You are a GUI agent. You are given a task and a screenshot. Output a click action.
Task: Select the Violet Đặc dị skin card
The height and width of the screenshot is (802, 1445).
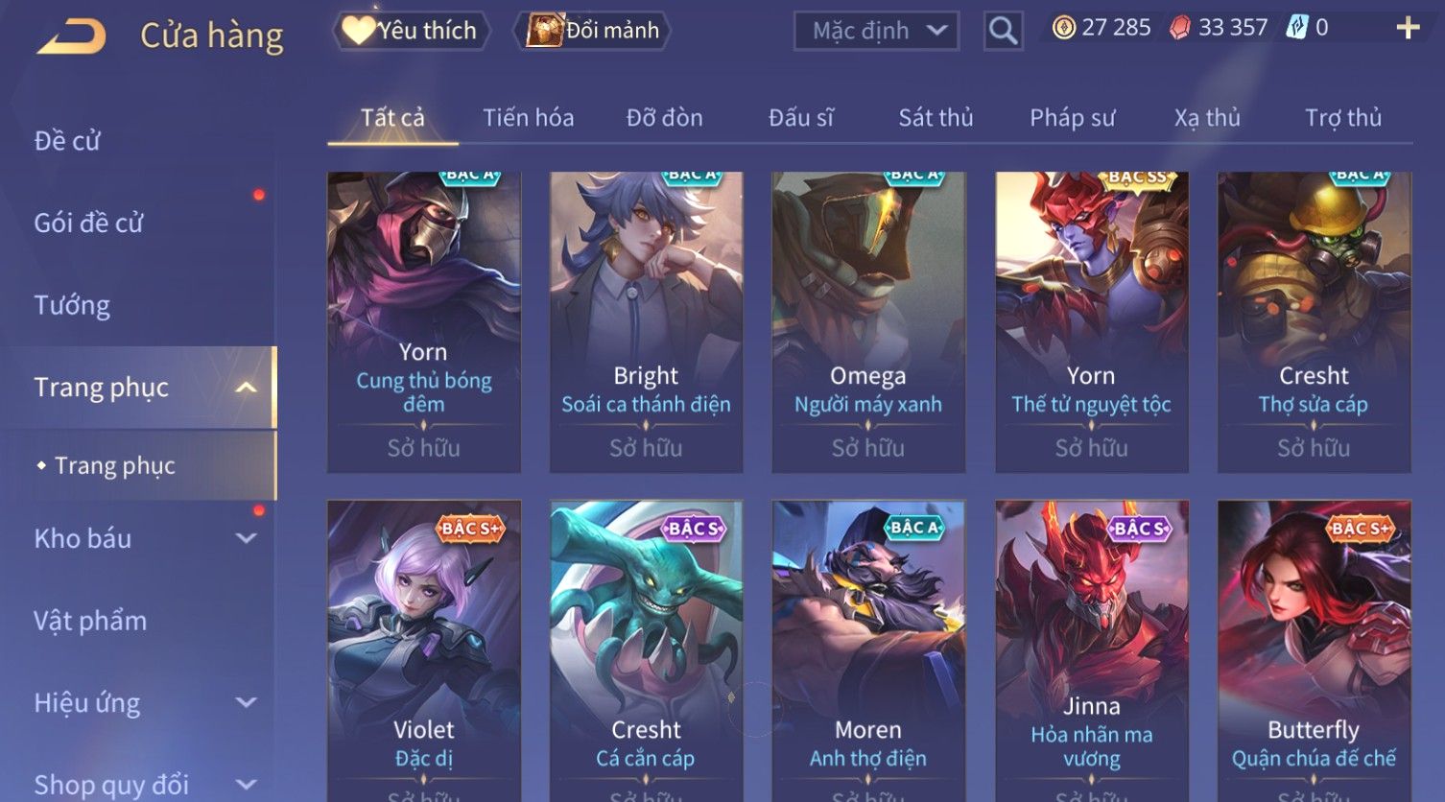[x=424, y=650]
